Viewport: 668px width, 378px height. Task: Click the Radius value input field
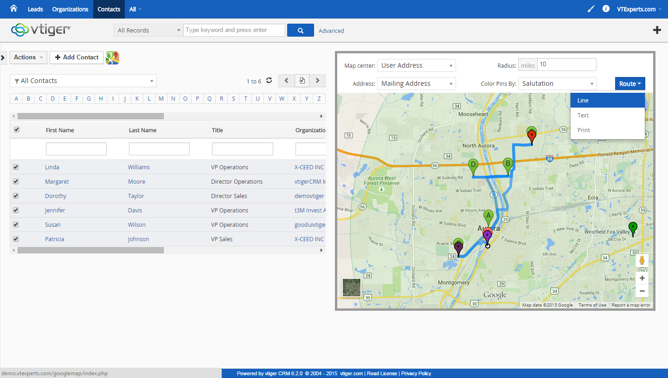[x=566, y=65]
